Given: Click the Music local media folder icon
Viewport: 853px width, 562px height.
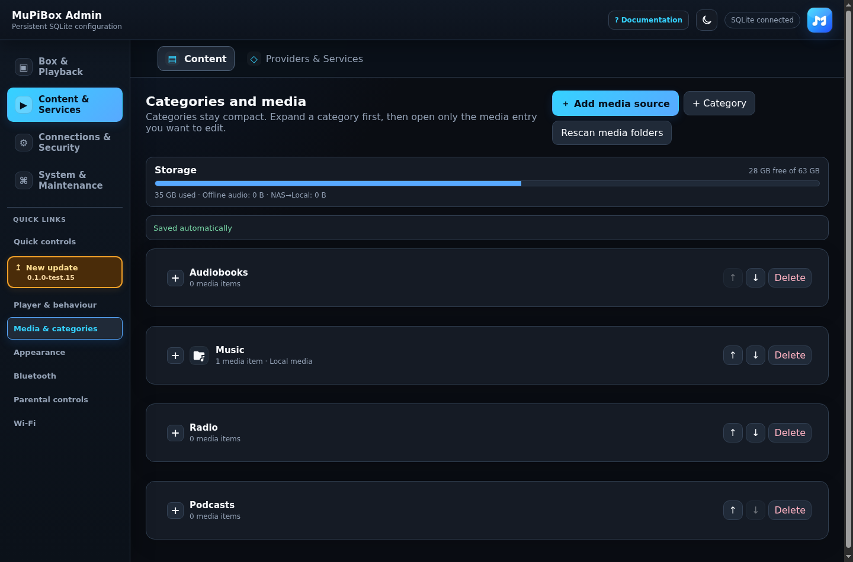Looking at the screenshot, I should pos(199,356).
